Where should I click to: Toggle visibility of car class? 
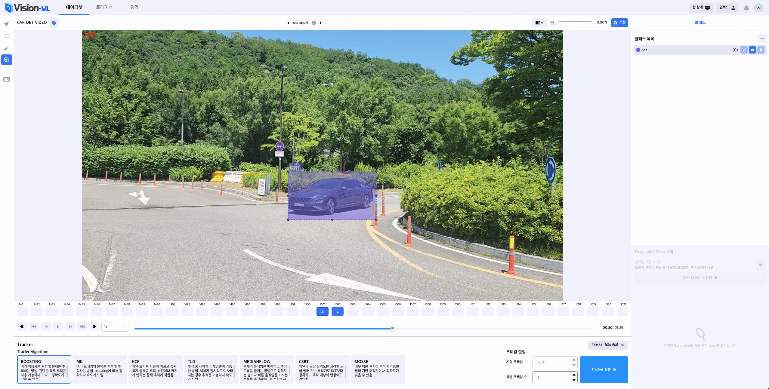pos(752,50)
